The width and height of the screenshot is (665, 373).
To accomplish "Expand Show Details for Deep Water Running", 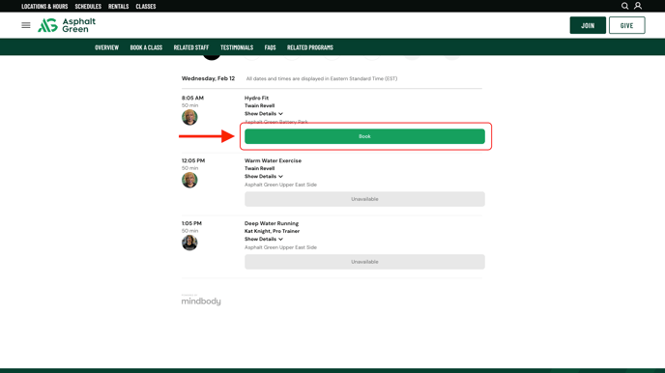I will (x=263, y=239).
